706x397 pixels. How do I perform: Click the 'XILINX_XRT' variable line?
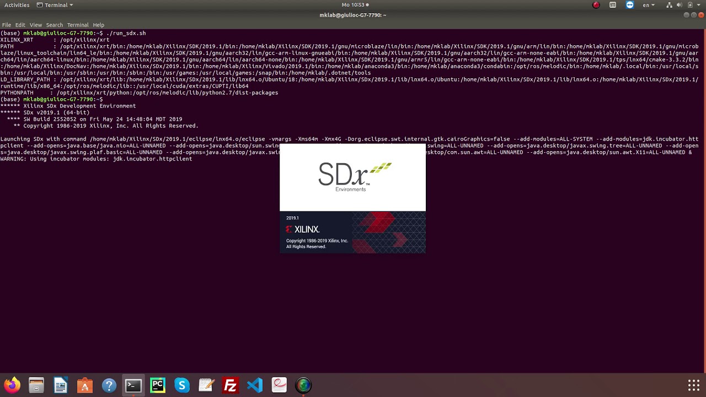[x=55, y=40]
